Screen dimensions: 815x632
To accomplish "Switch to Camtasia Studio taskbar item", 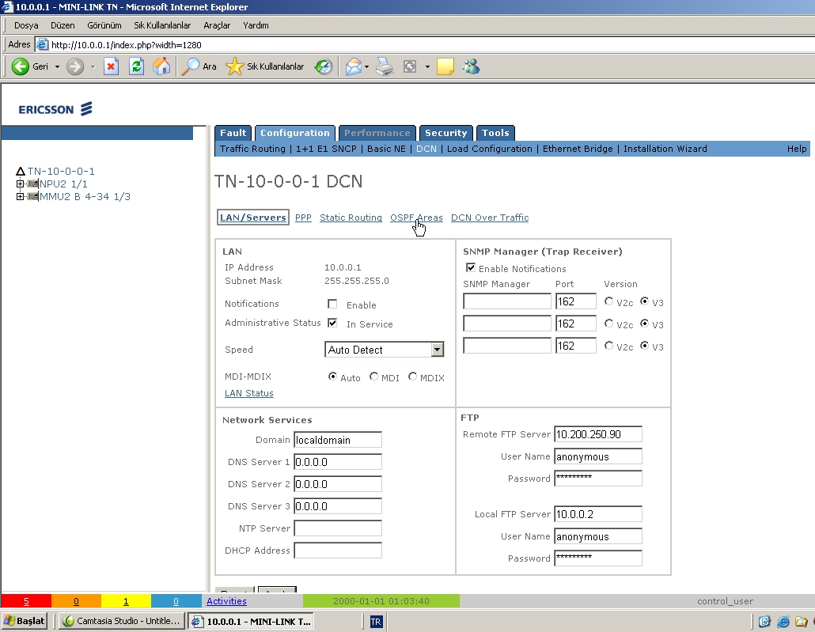I will pos(120,621).
